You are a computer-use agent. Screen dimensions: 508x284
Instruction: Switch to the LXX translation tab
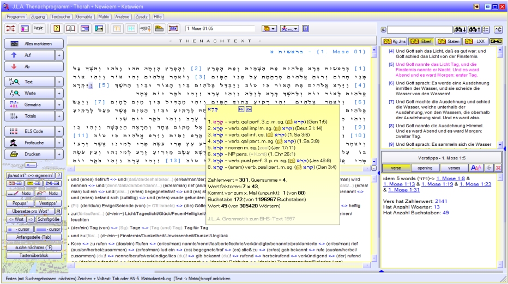475,41
